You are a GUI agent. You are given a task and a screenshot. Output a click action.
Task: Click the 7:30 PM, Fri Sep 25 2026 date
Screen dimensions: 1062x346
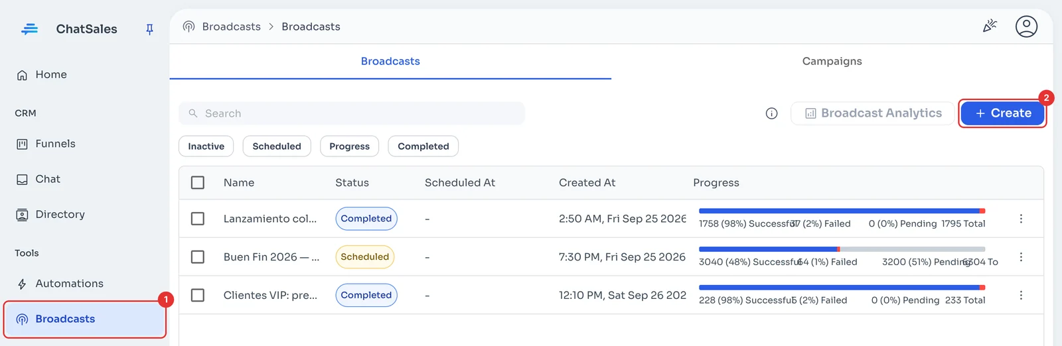pos(622,257)
